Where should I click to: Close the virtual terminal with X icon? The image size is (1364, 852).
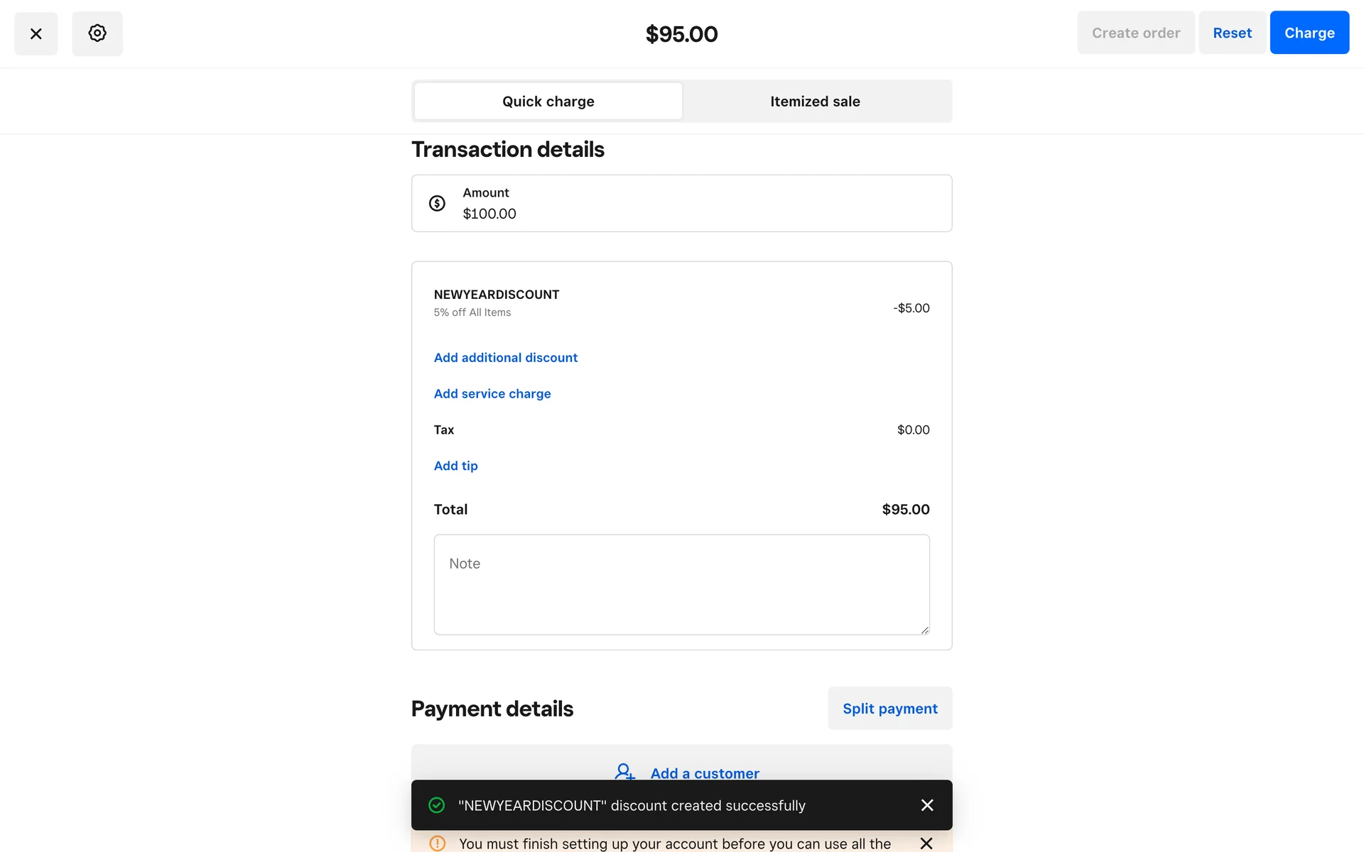pyautogui.click(x=36, y=33)
